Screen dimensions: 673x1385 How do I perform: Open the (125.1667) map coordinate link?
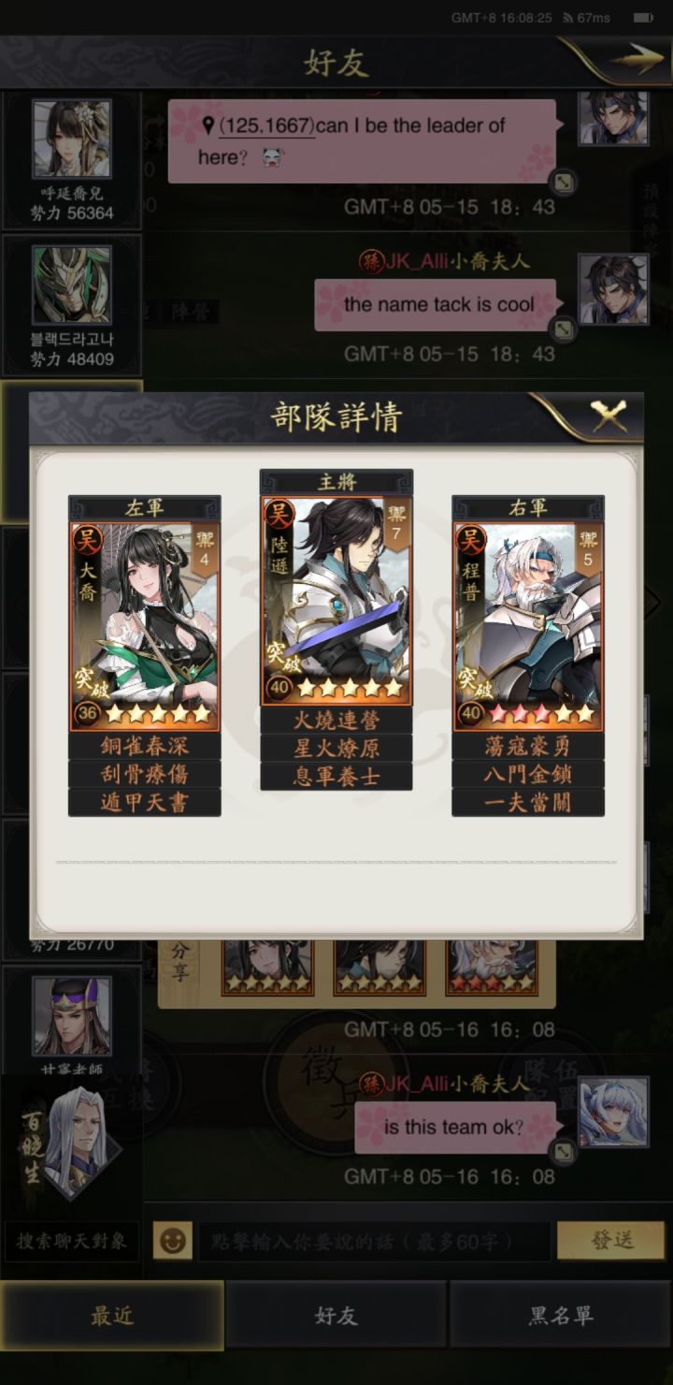tap(266, 125)
